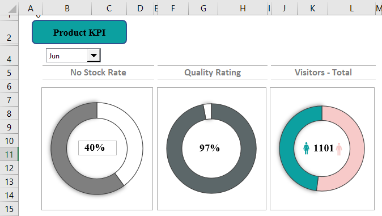Select row 13 header
The image size is (382, 216).
tap(9, 181)
